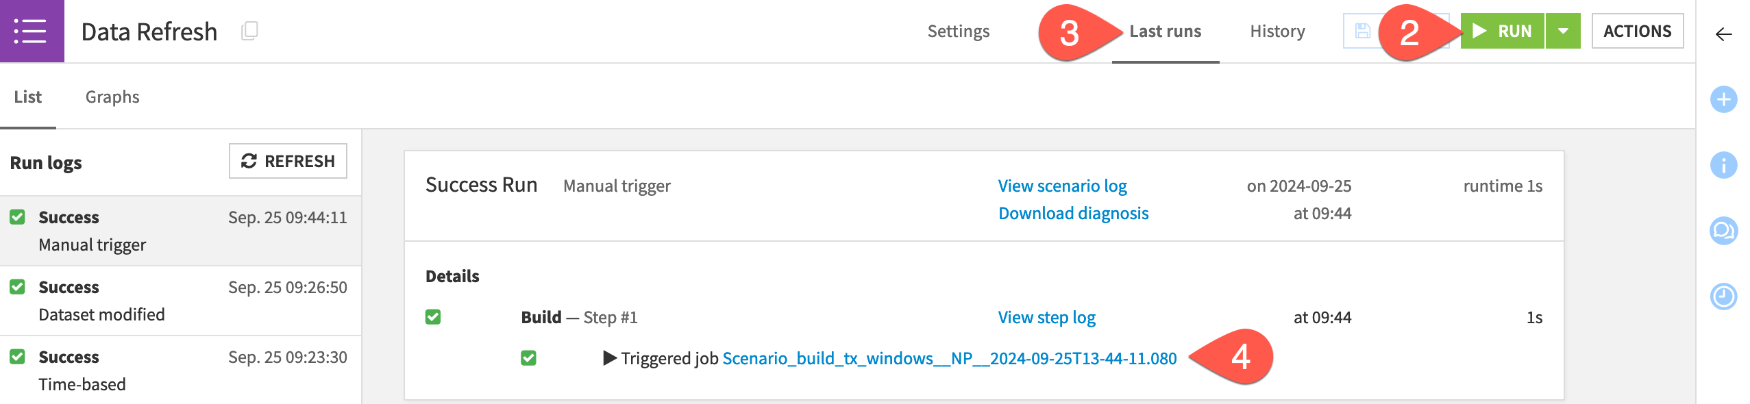Select the Dataset modified success run entry
This screenshot has width=1750, height=404.
point(180,301)
